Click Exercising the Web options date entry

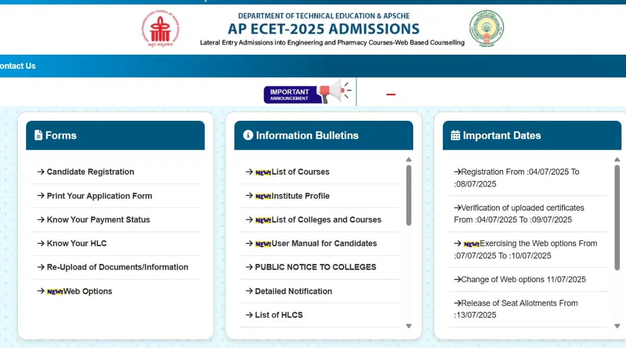(x=525, y=249)
